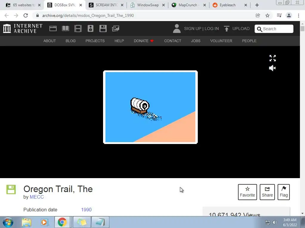
Task: Click the volume tray icon
Action: coord(275,222)
